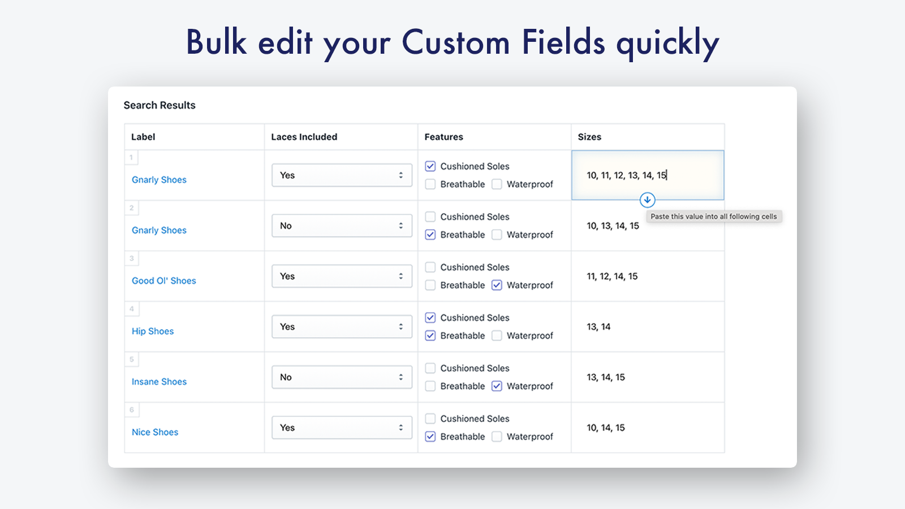Uncheck Waterproof for Good Ol' Shoes
Screen dimensions: 905x509
(x=497, y=285)
